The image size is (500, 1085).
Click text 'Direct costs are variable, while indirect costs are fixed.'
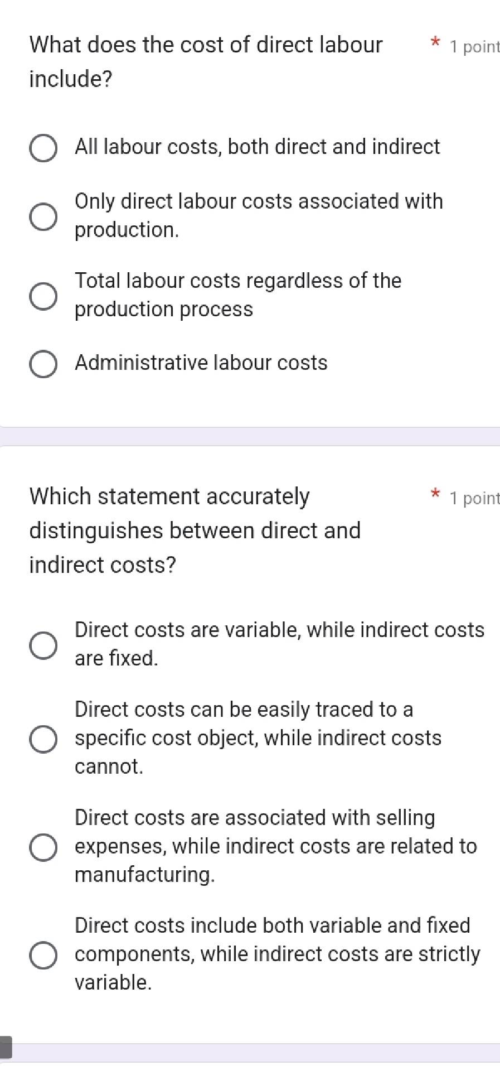(x=279, y=644)
